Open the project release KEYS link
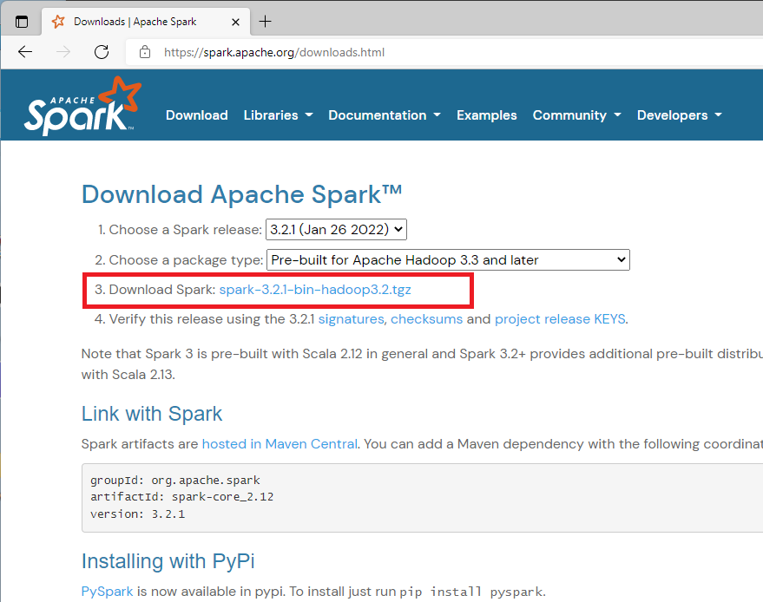This screenshot has height=602, width=763. point(560,319)
